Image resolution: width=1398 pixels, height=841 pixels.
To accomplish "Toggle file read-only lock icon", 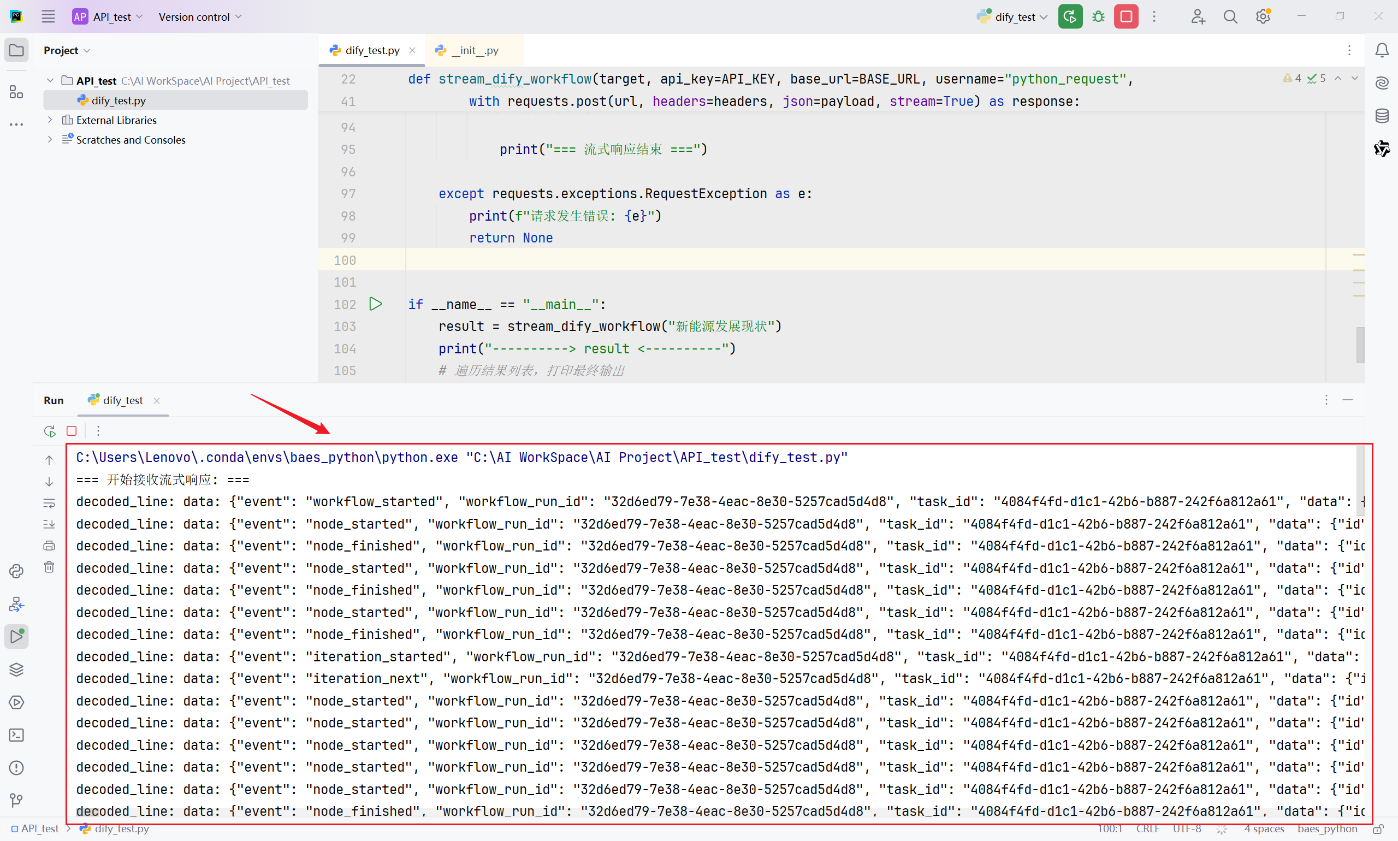I will tap(1379, 829).
